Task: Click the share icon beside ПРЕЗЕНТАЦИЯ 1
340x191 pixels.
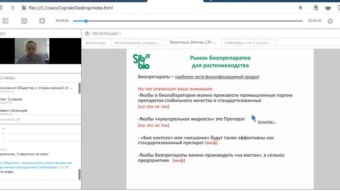Action: point(87,33)
